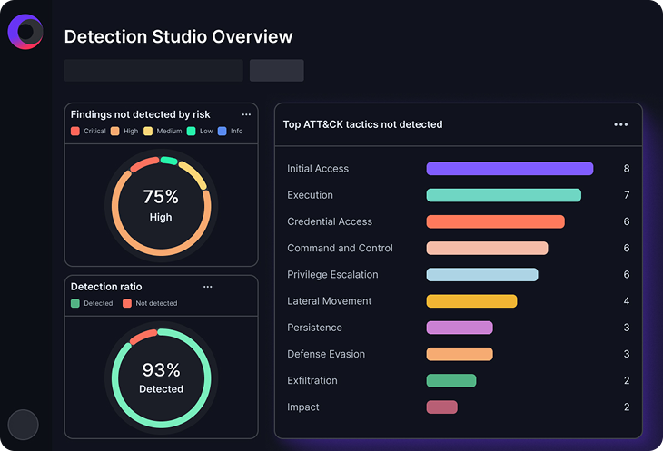Click the gray button beside the search bar
The height and width of the screenshot is (451, 663).
pos(276,70)
